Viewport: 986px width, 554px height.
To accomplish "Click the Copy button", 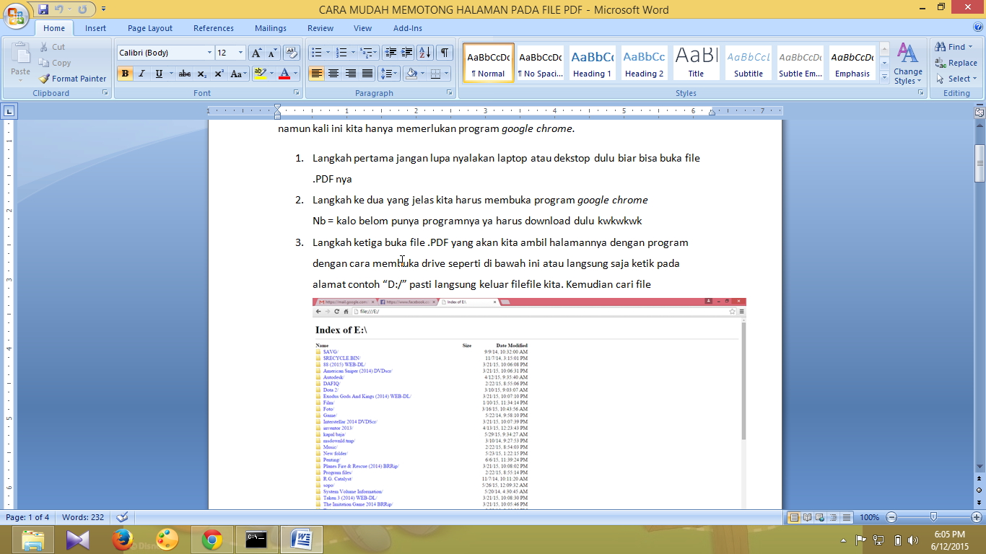I will 55,63.
